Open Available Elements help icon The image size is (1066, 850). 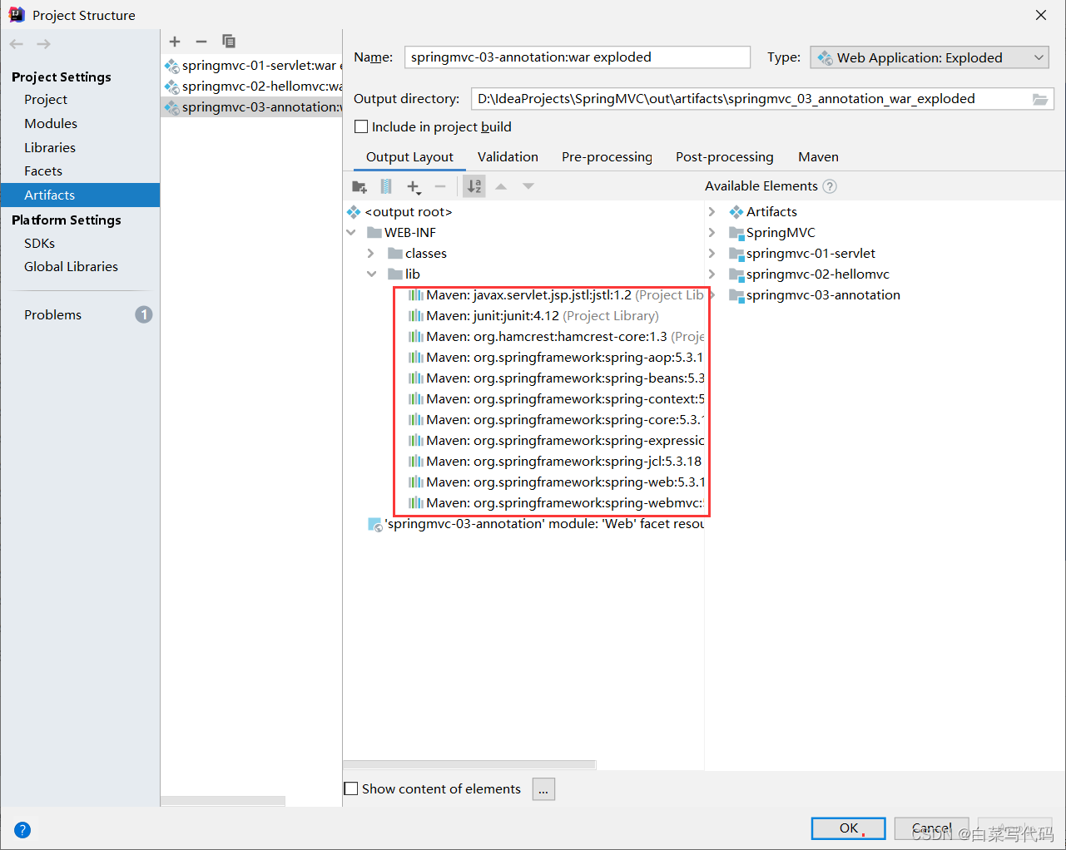tap(830, 186)
